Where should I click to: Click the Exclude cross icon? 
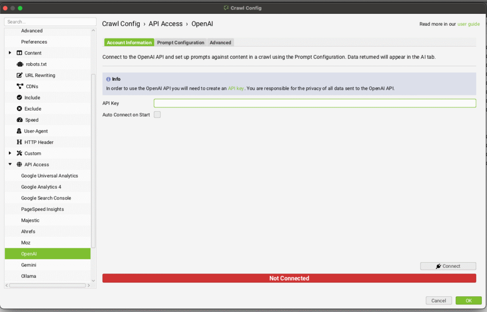coord(19,109)
